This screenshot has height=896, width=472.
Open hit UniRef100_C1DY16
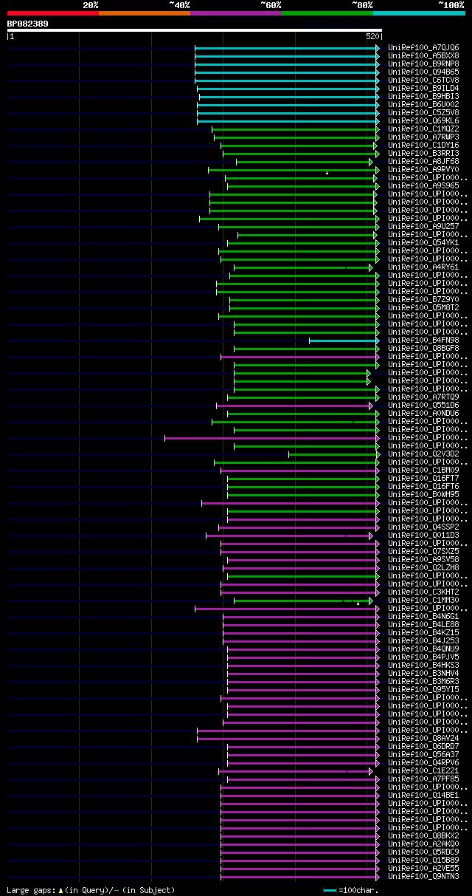[x=423, y=145]
